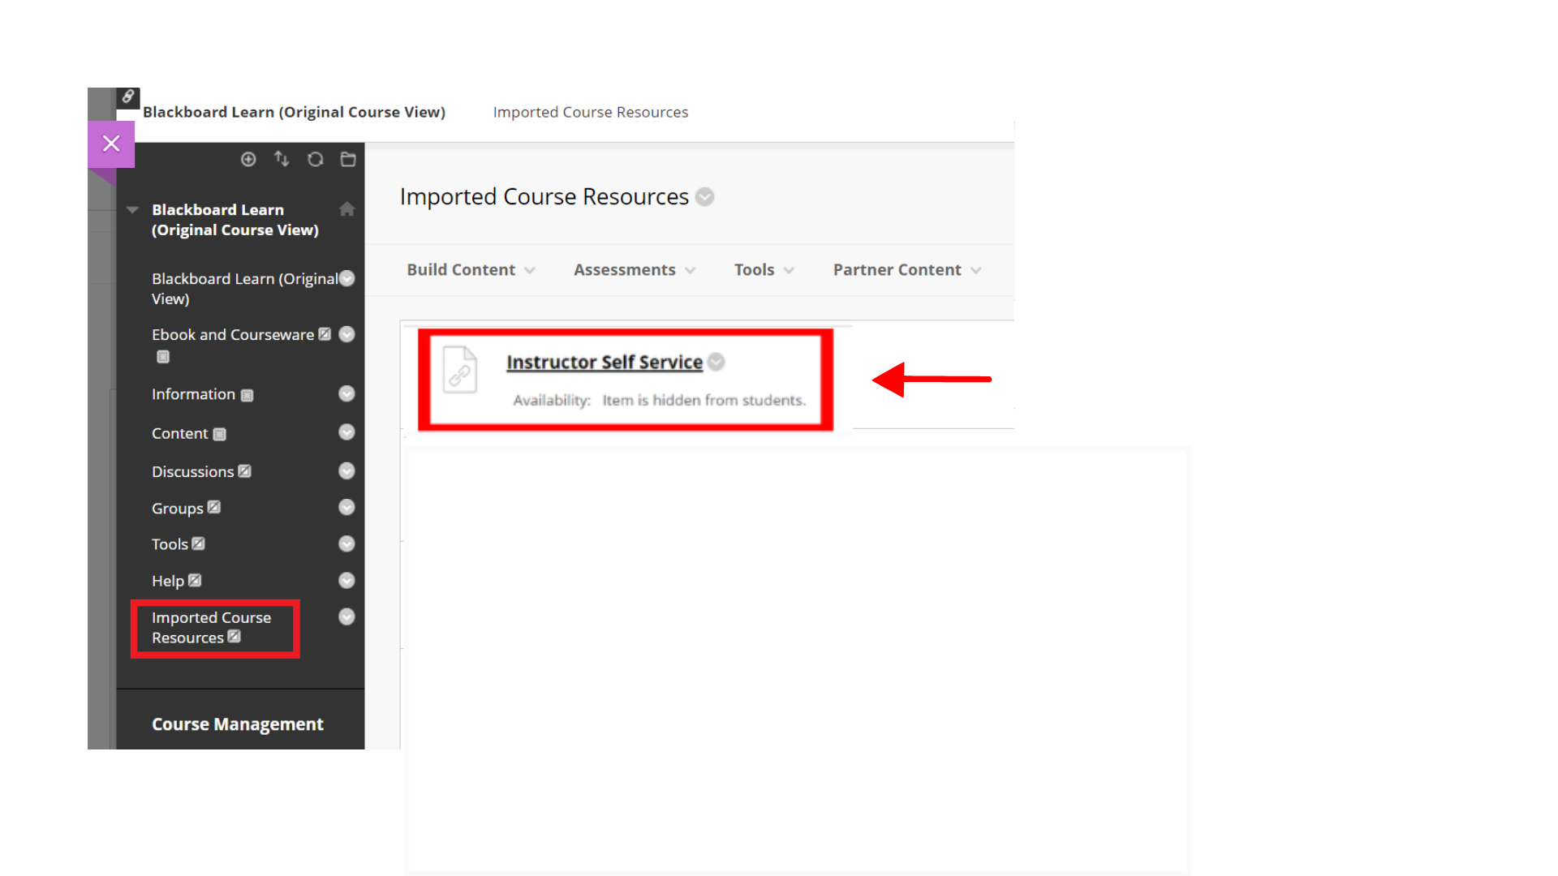Viewport: 1558px width, 876px height.
Task: Select Imported Course Resources in sidebar
Action: pyautogui.click(x=211, y=628)
